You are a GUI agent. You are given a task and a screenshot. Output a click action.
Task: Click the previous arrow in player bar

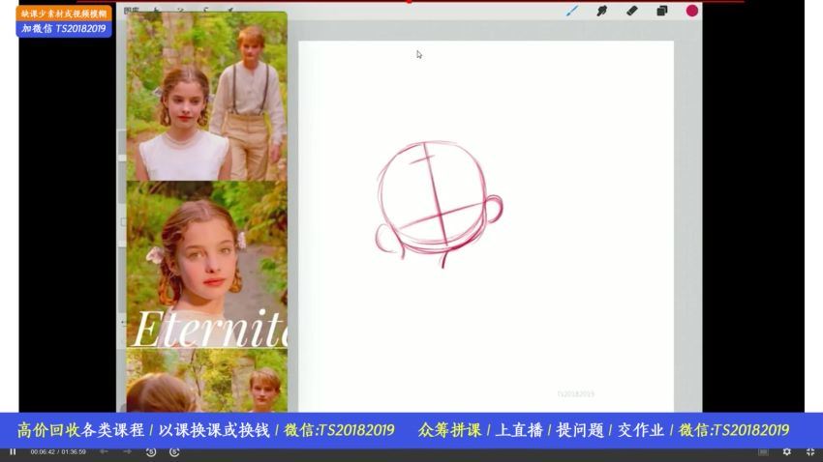point(104,451)
